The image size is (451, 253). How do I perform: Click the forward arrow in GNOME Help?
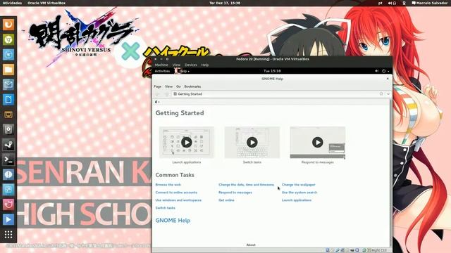pos(166,94)
